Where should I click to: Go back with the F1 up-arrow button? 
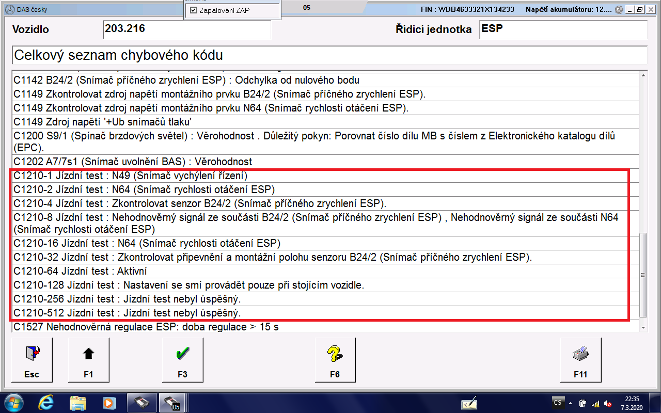click(x=89, y=361)
